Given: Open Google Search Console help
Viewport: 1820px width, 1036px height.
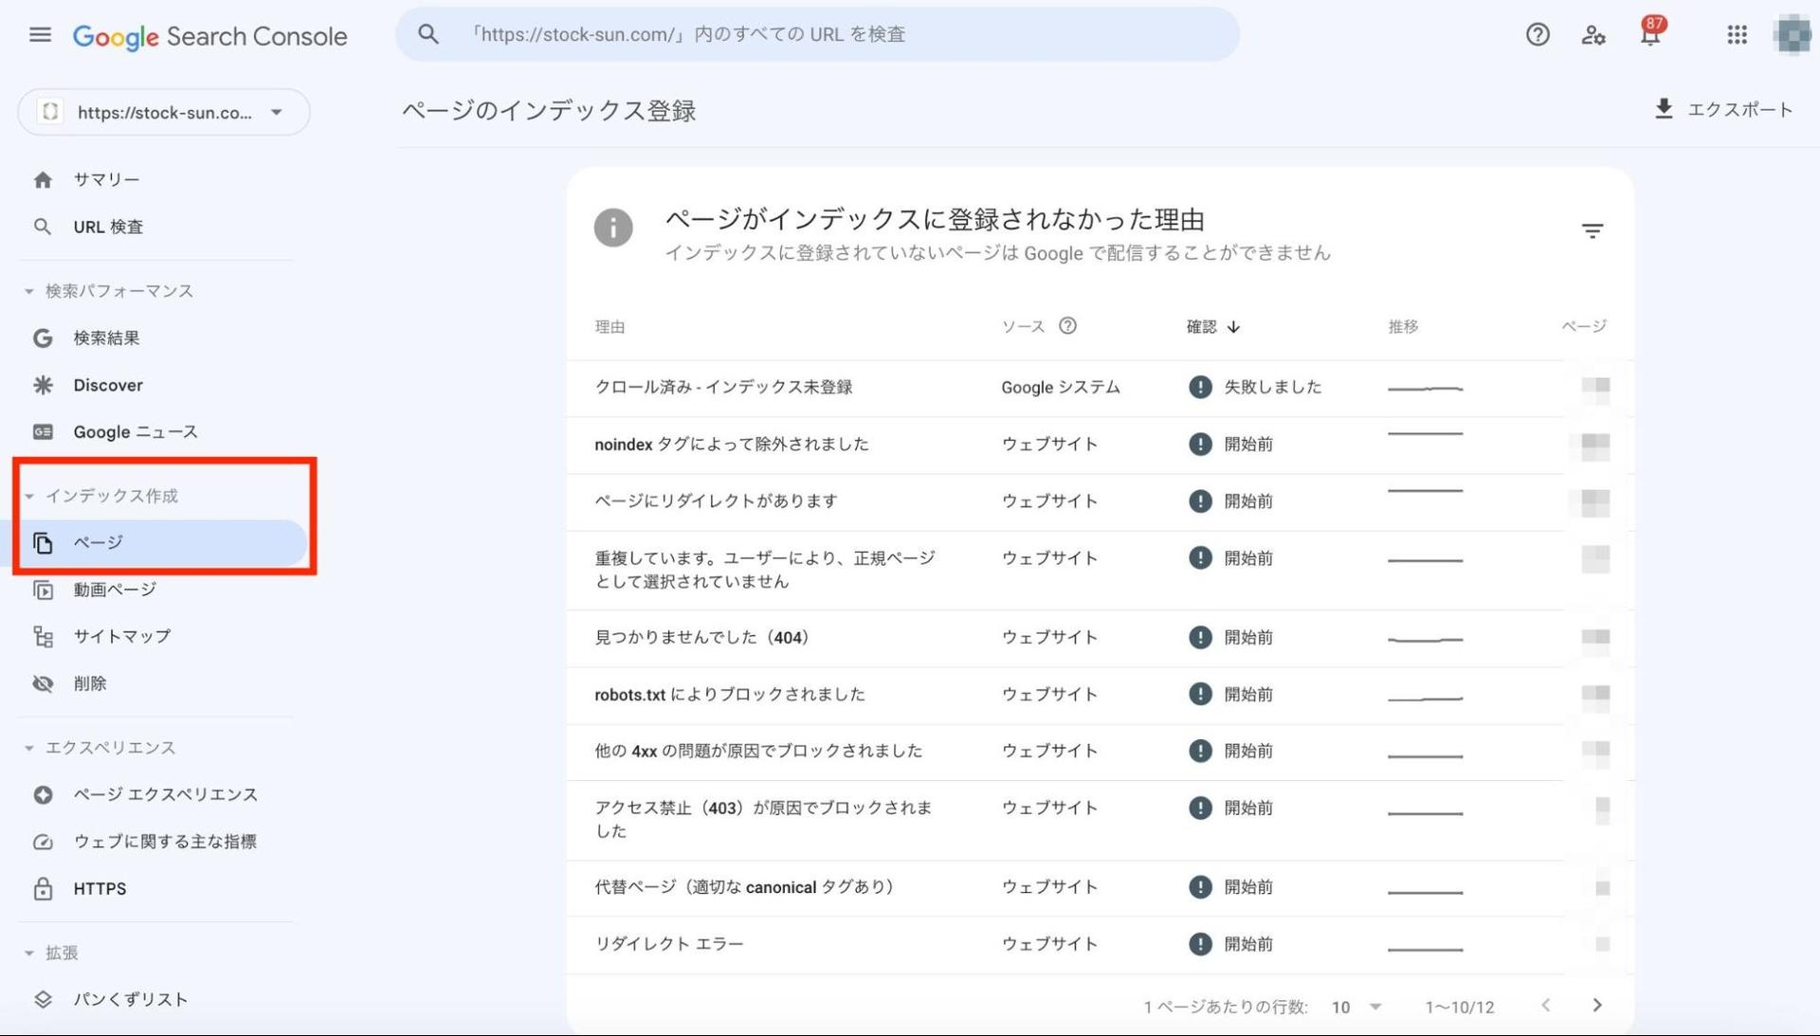Looking at the screenshot, I should pyautogui.click(x=1537, y=34).
